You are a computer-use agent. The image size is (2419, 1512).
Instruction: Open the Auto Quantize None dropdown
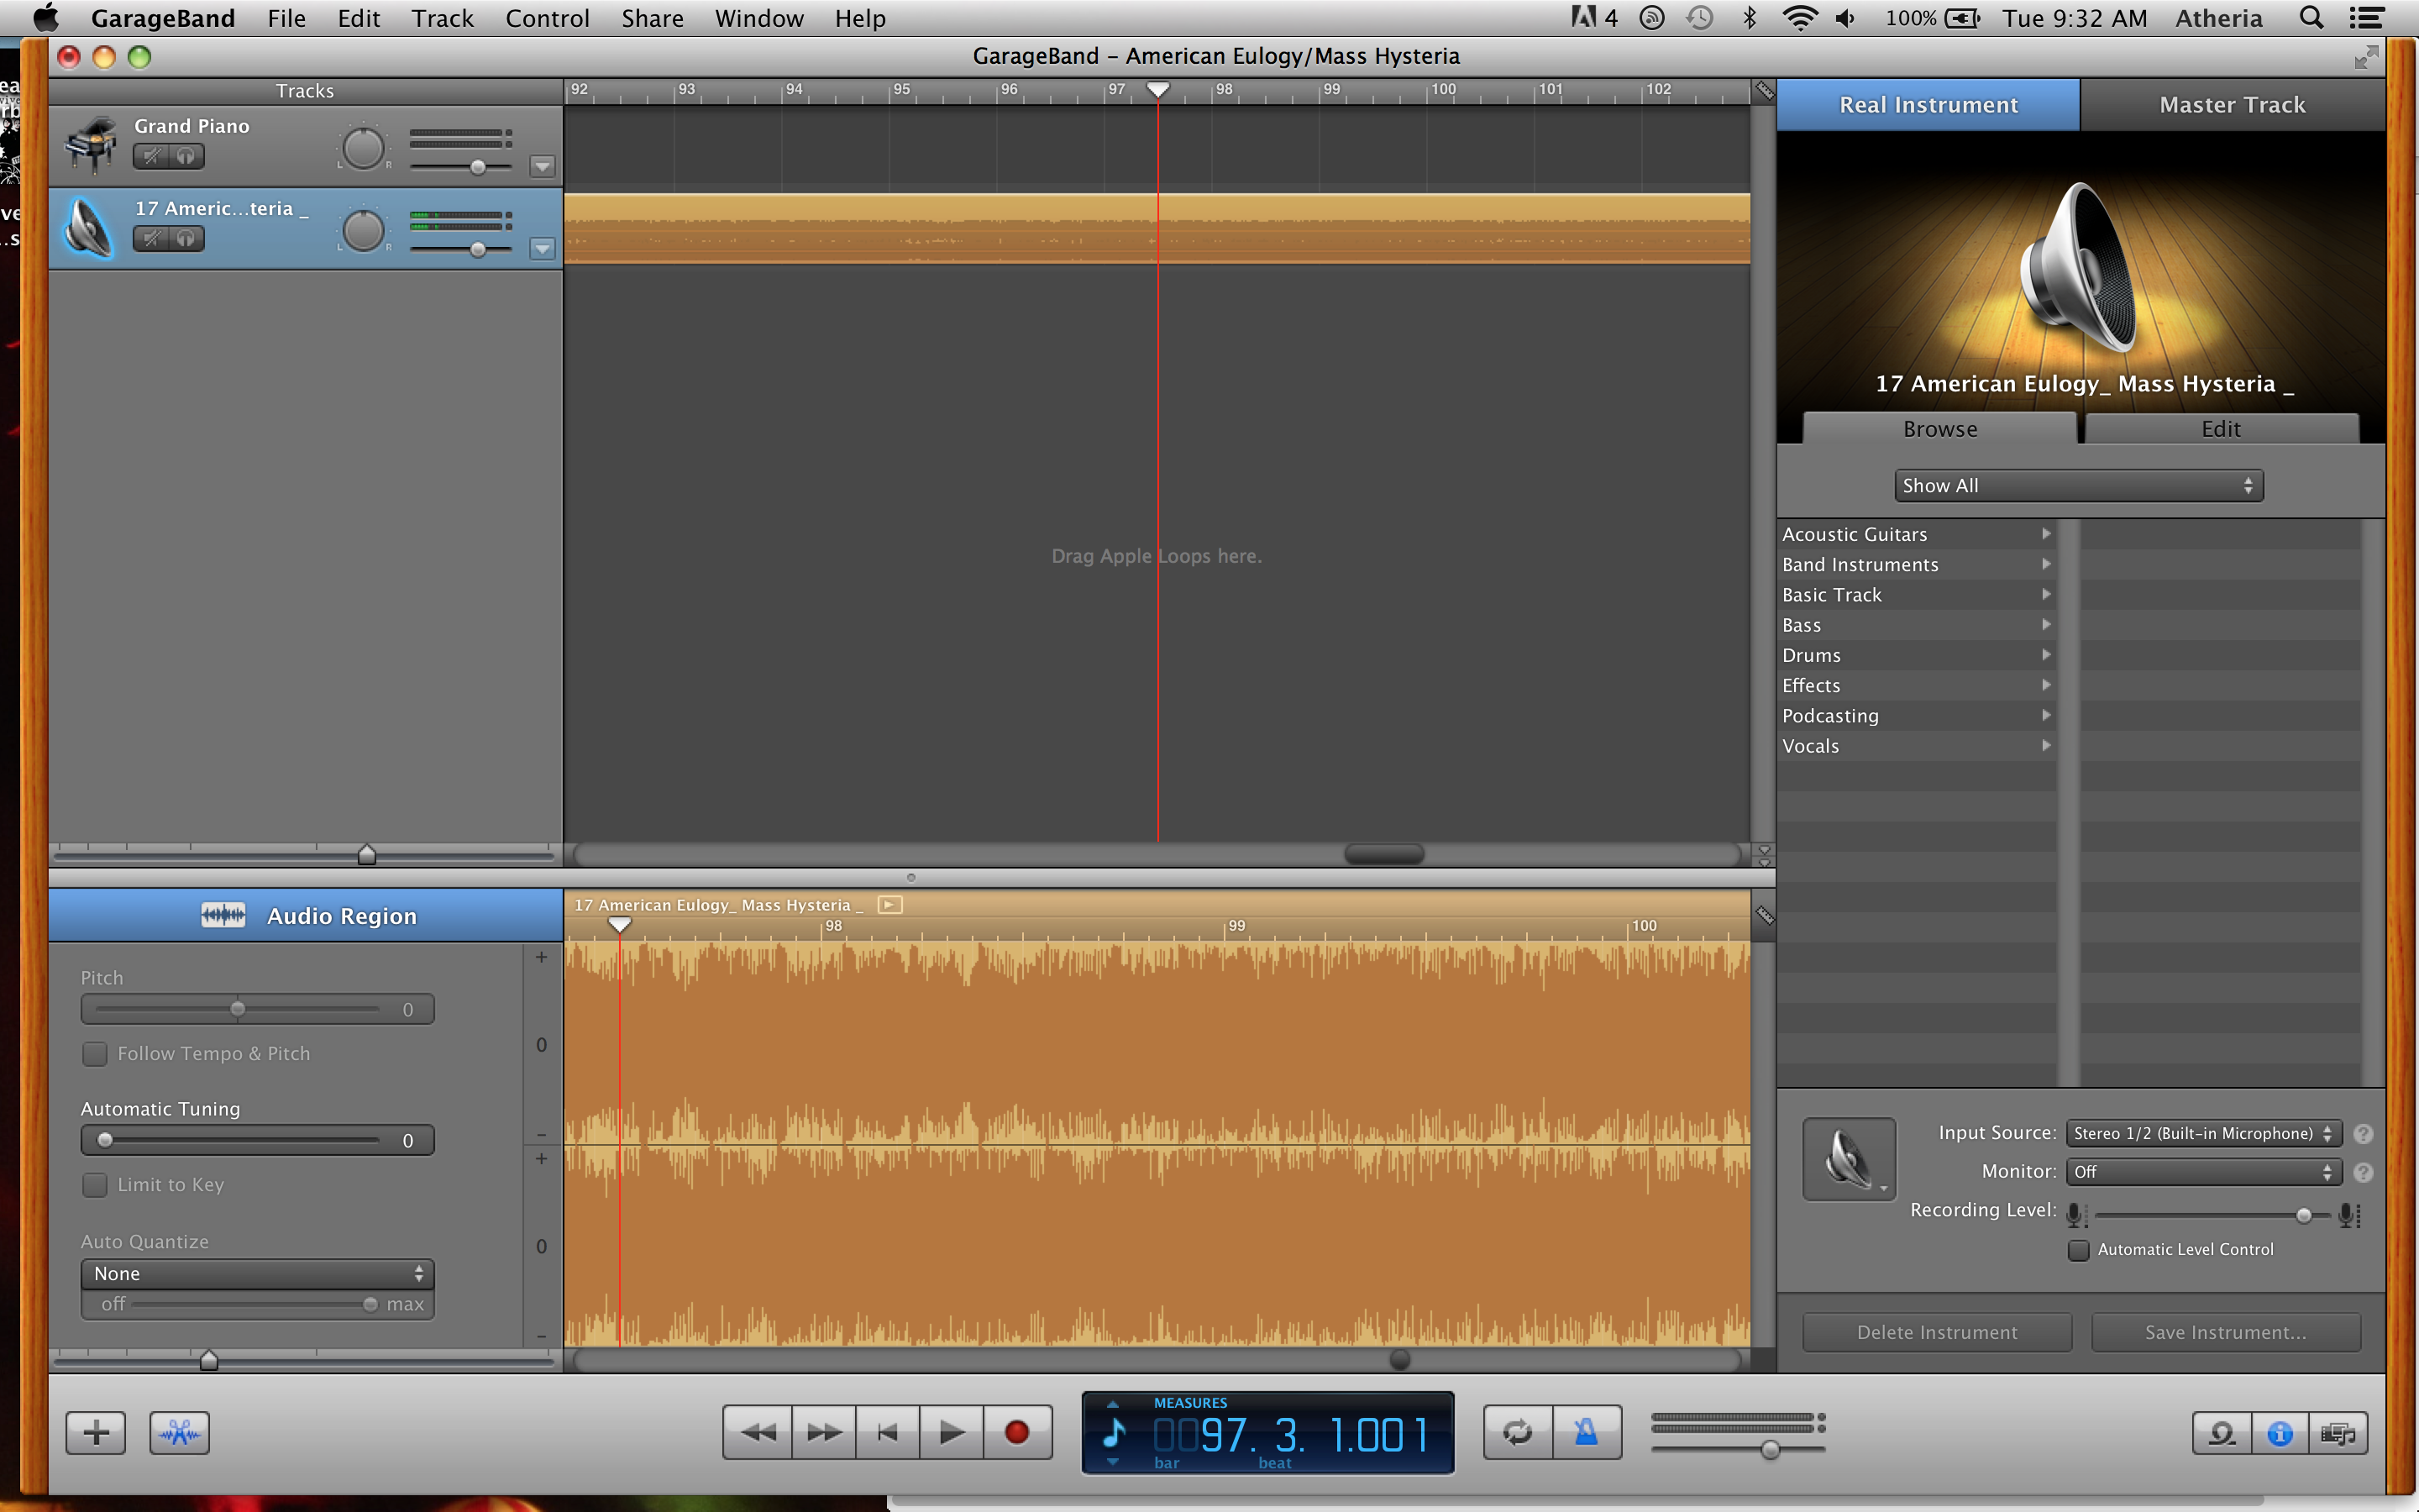[257, 1273]
